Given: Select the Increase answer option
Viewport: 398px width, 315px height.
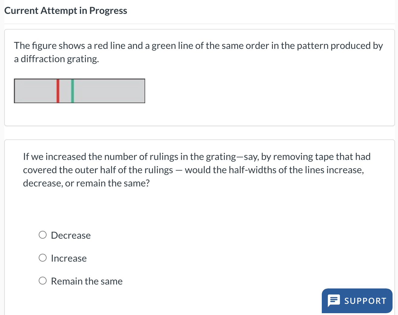Looking at the screenshot, I should click(43, 257).
